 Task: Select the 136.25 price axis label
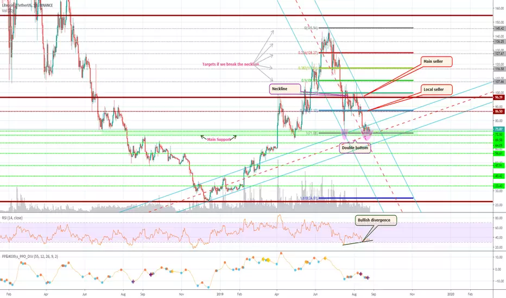pyautogui.click(x=499, y=42)
